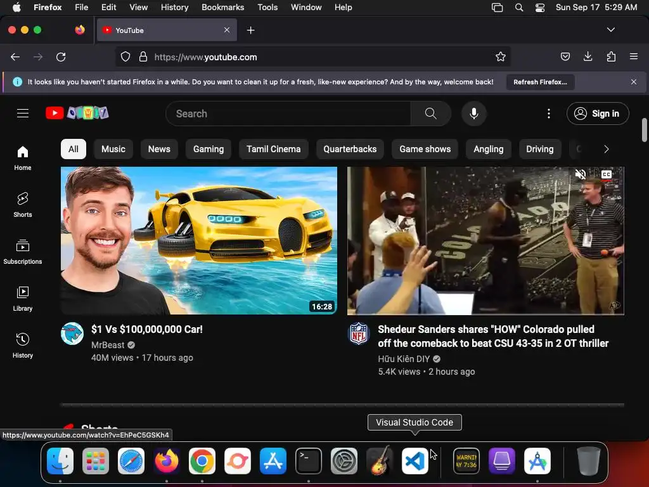Open tracking protection shield icon
The image size is (649, 487).
[125, 56]
